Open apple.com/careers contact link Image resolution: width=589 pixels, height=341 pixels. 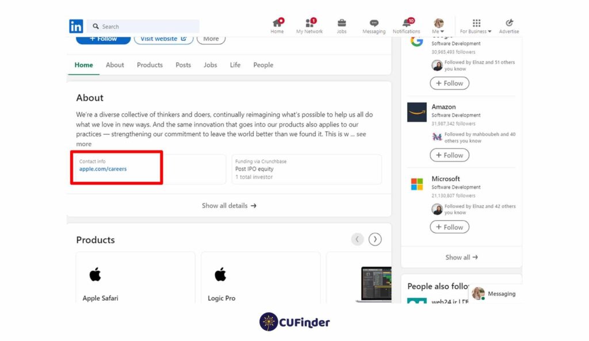tap(102, 169)
